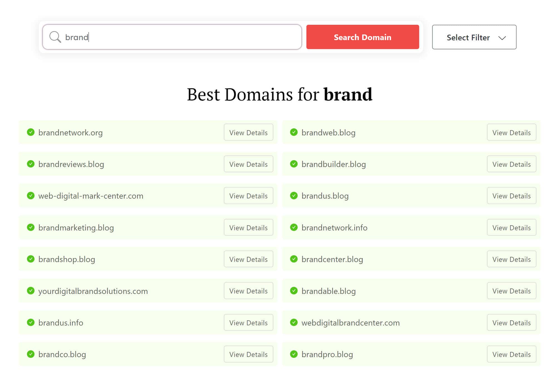Click availability checkmark for brandmarketing.blog
Screen dimensions: 557x372
(x=31, y=227)
